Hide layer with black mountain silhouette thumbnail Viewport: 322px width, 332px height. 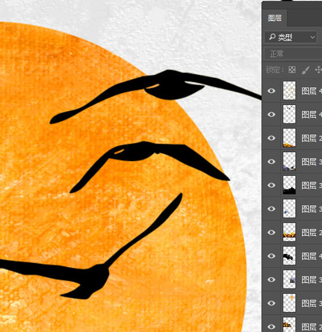pos(271,185)
